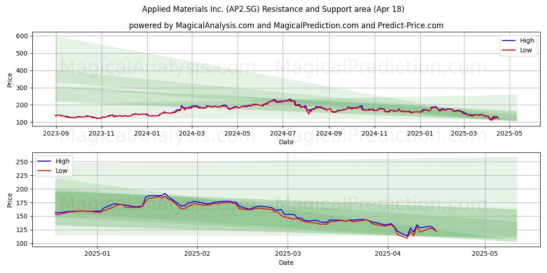Screen dimensions: 547x273
Task: Click the 'Date' axis label of lower chart
Action: point(286,263)
